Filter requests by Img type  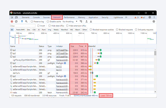tap(50, 30)
